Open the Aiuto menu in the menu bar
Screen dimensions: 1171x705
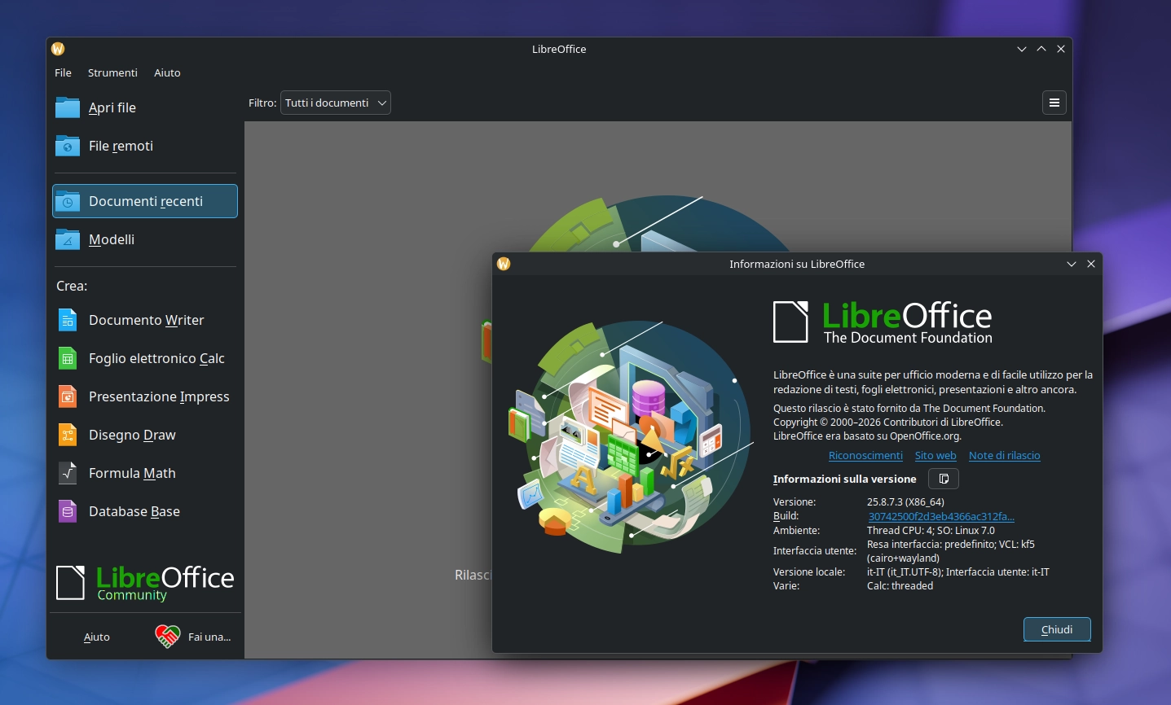click(x=167, y=72)
